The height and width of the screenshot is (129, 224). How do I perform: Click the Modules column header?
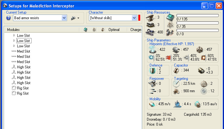[x=13, y=30]
